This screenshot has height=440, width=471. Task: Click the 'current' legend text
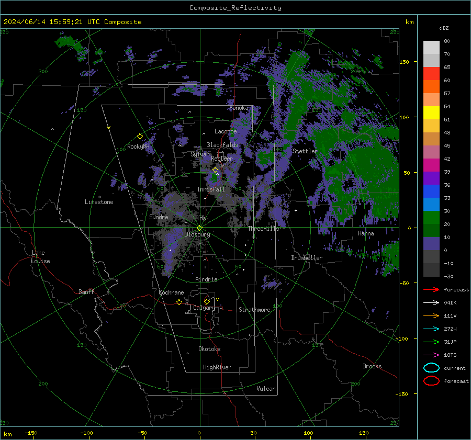tap(455, 368)
